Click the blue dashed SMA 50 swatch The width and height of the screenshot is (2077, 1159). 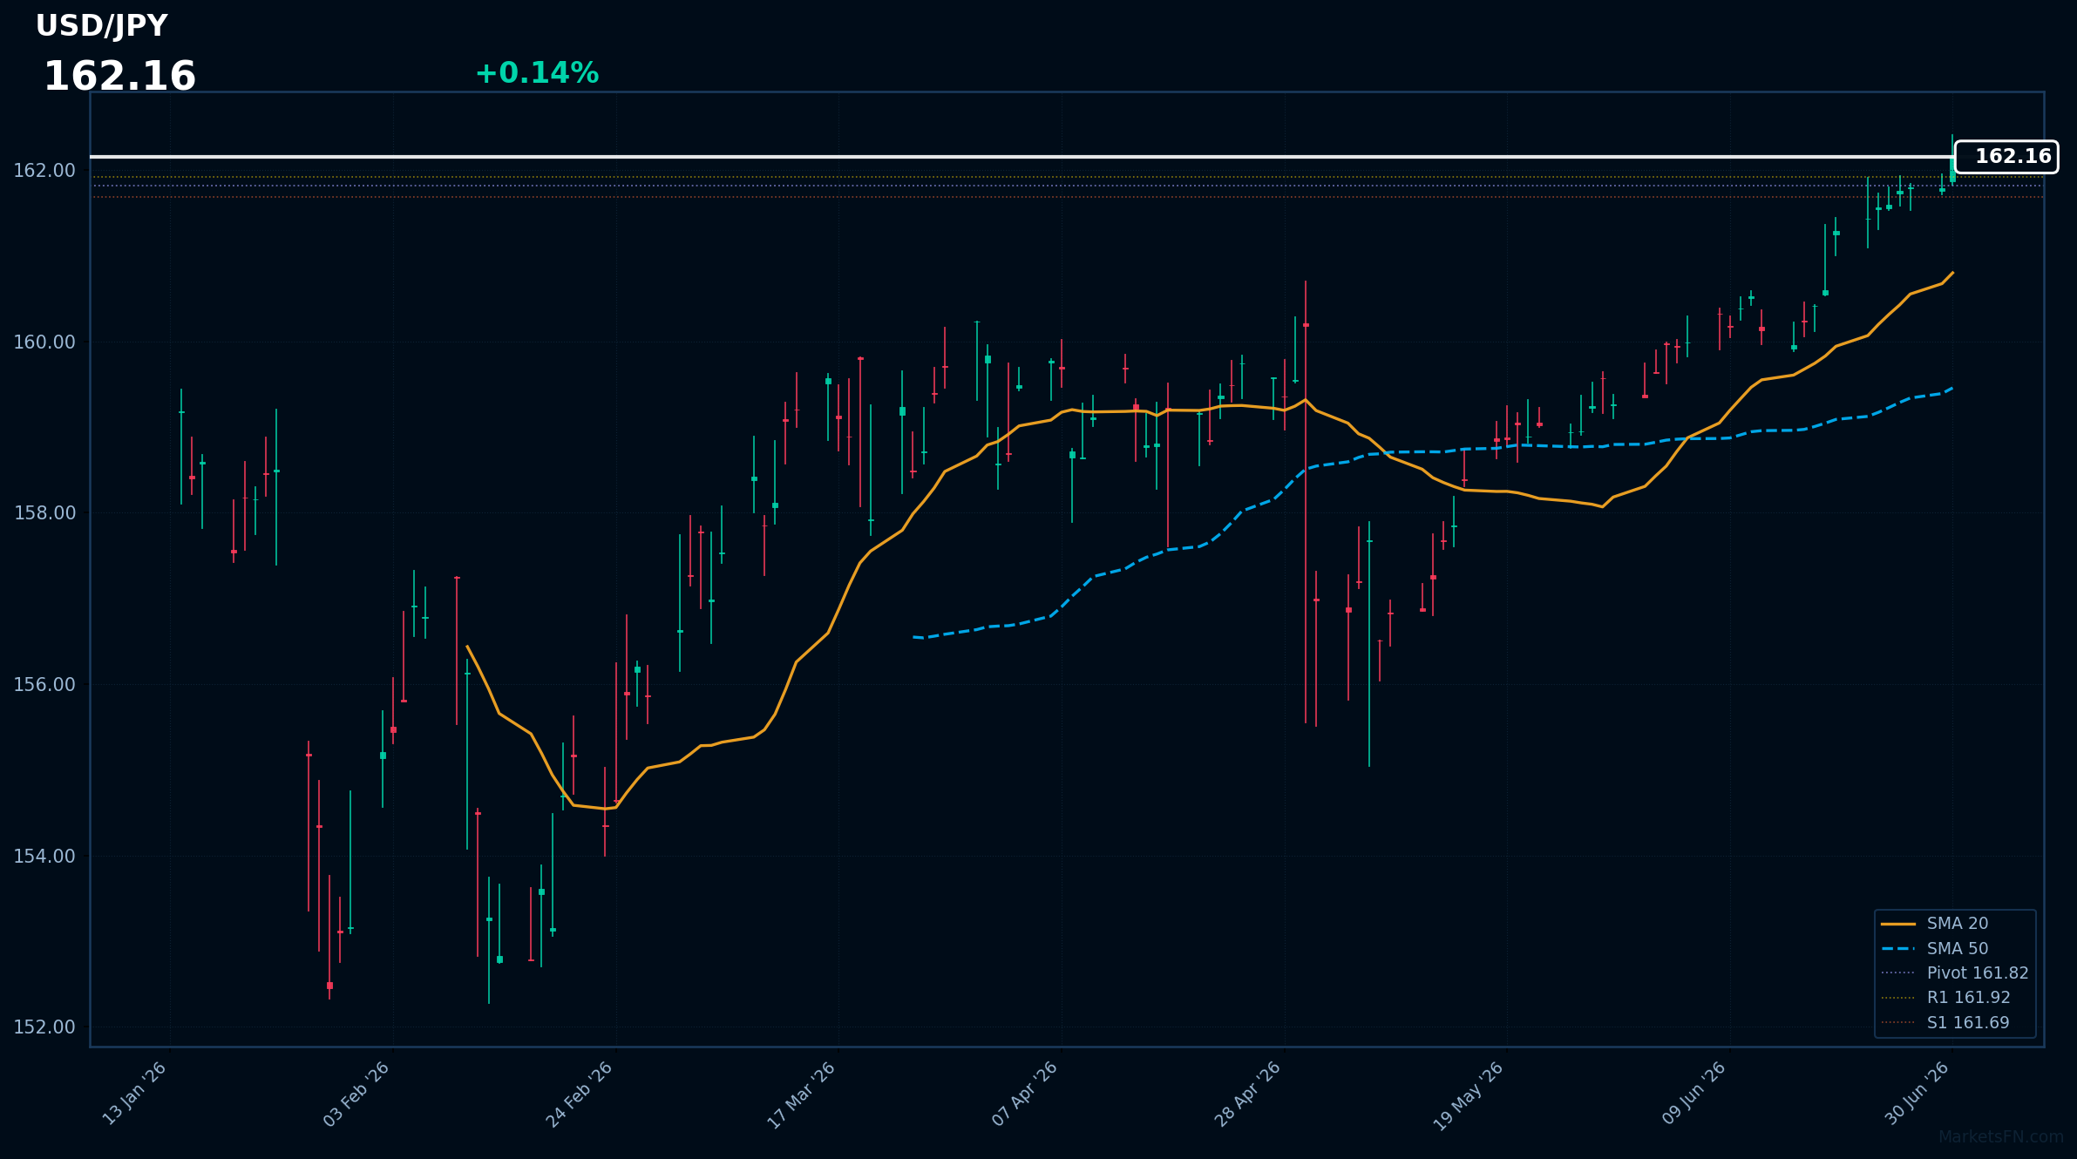point(1897,948)
